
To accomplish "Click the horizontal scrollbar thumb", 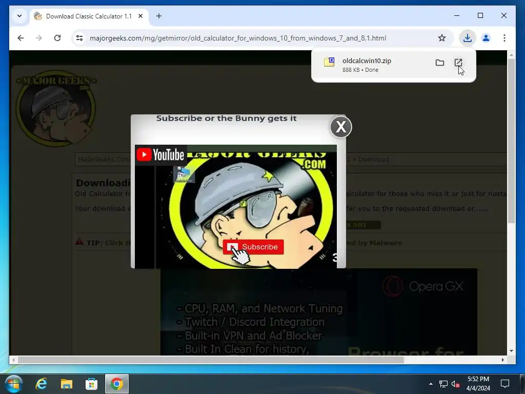I will pyautogui.click(x=211, y=360).
